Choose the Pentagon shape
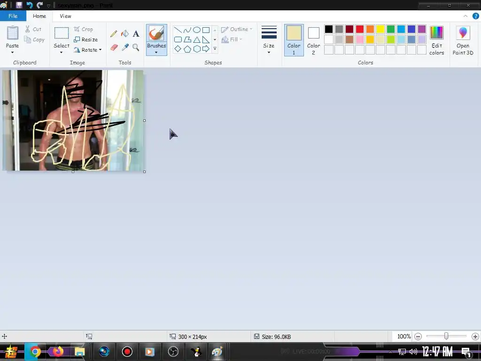 pyautogui.click(x=187, y=49)
